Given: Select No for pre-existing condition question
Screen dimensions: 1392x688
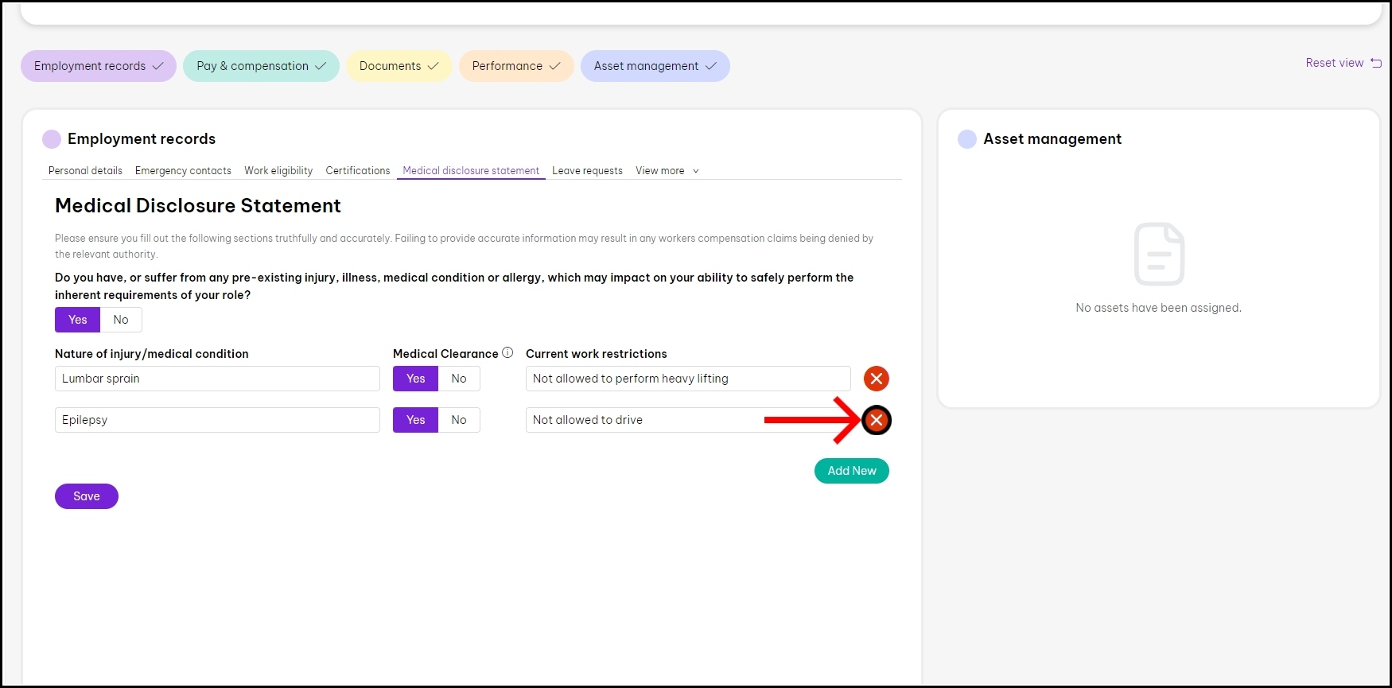Looking at the screenshot, I should (121, 320).
